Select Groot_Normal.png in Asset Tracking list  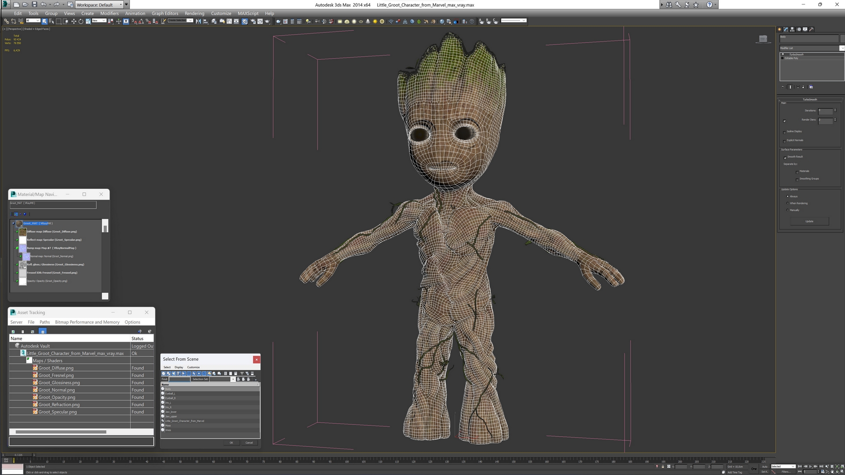pyautogui.click(x=56, y=390)
